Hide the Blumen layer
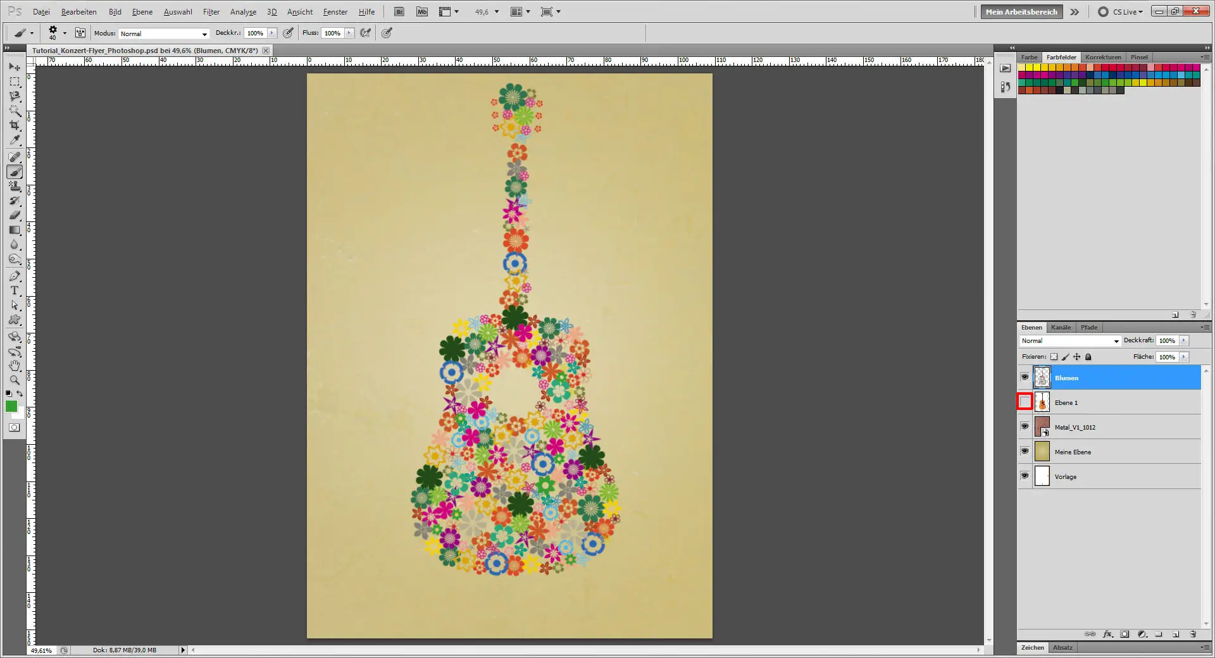The image size is (1215, 658). [1025, 378]
